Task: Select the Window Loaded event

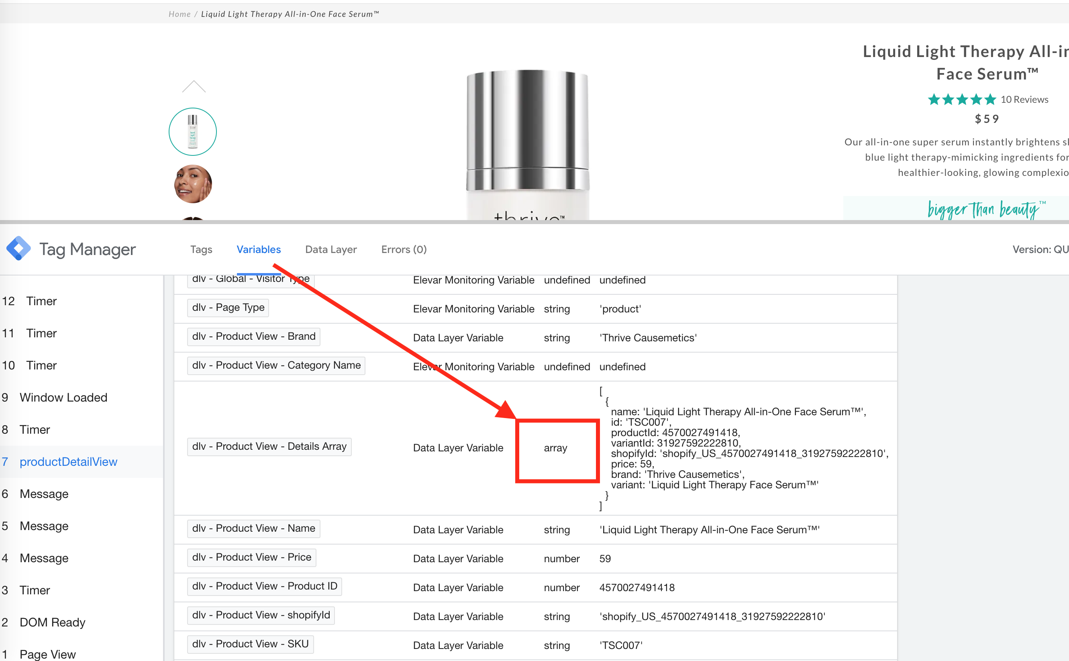Action: pyautogui.click(x=63, y=398)
